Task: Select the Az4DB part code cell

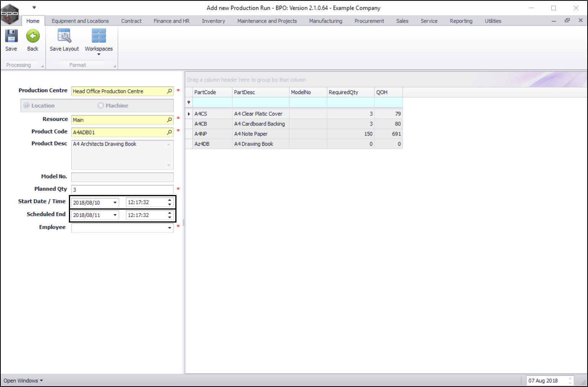Action: tap(212, 144)
